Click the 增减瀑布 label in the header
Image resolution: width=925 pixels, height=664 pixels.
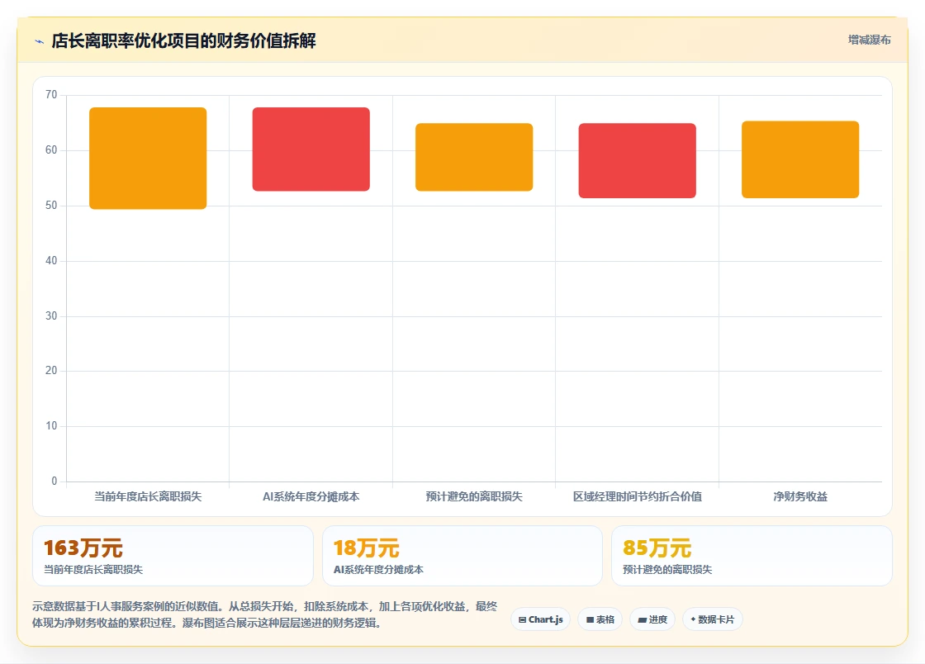pos(869,40)
